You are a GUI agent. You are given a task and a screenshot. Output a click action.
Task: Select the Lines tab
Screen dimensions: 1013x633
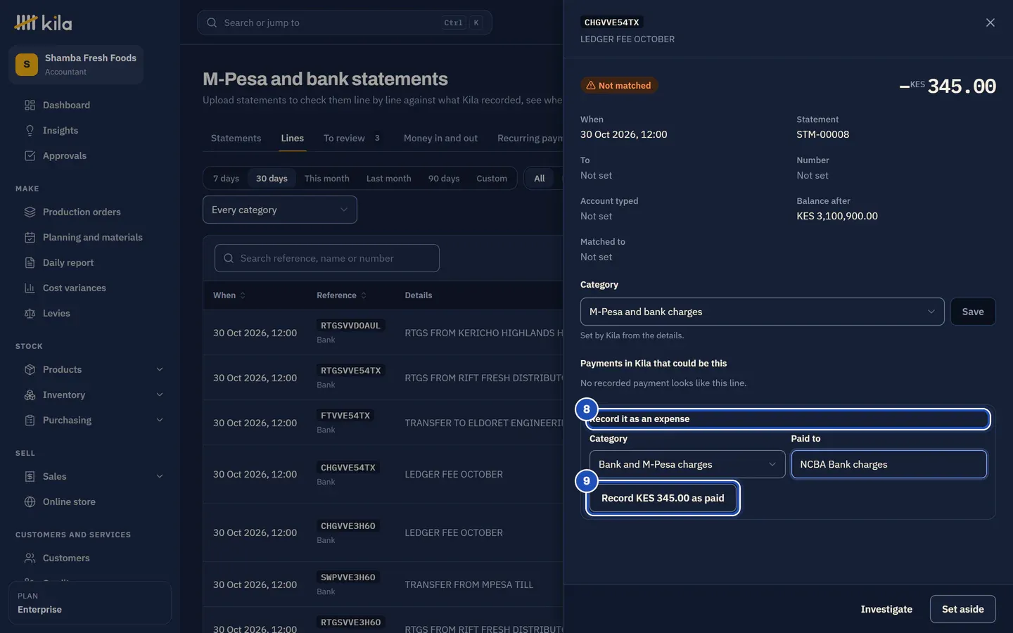pyautogui.click(x=293, y=139)
